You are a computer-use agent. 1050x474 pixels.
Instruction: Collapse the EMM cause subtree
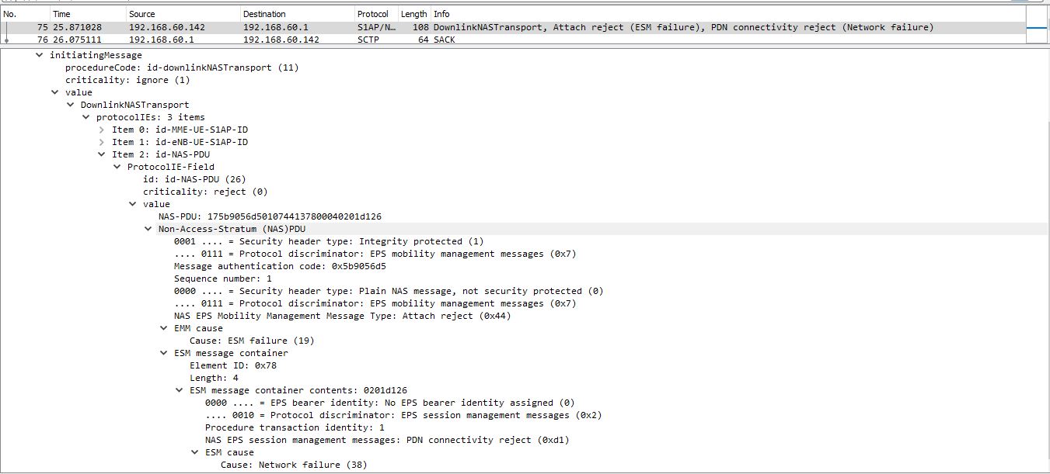(164, 327)
